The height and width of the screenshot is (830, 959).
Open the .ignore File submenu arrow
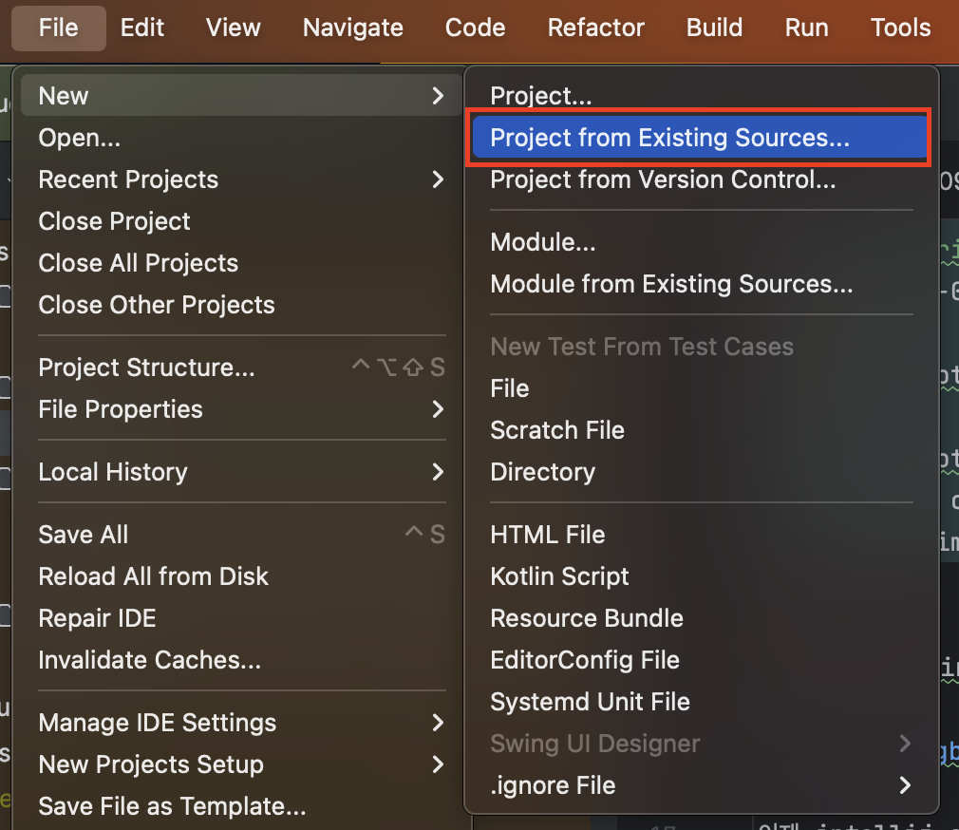click(x=904, y=785)
